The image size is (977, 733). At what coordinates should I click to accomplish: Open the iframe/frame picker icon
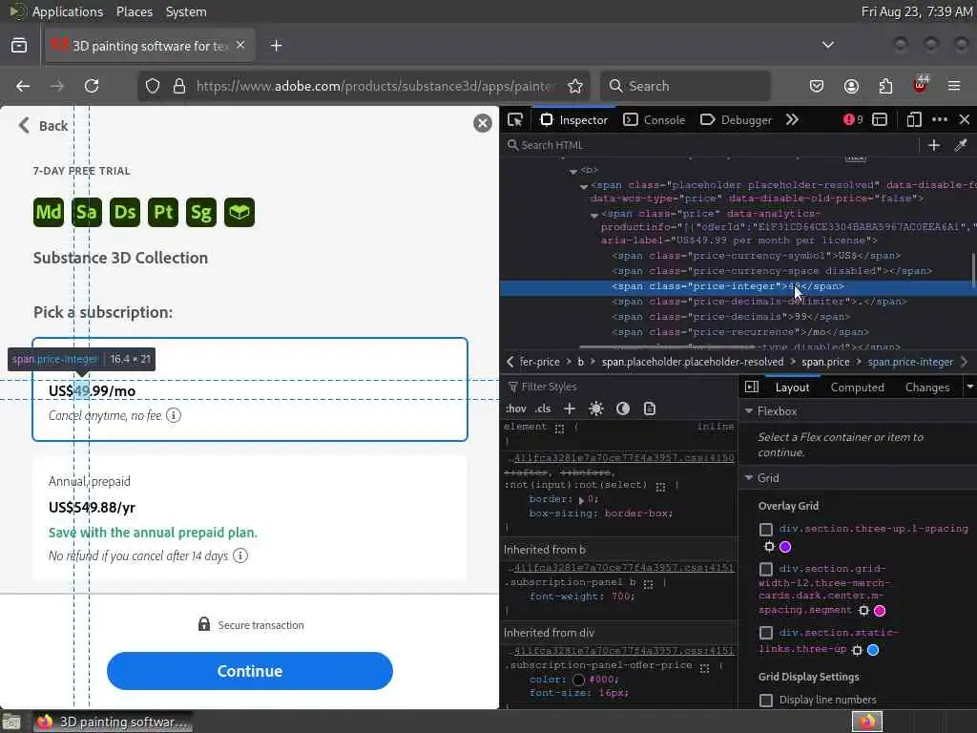tap(880, 119)
